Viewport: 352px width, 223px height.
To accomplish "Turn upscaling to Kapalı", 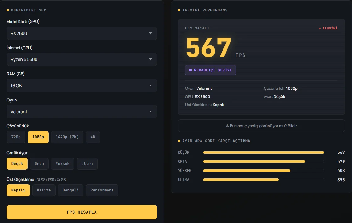I will pos(18,190).
